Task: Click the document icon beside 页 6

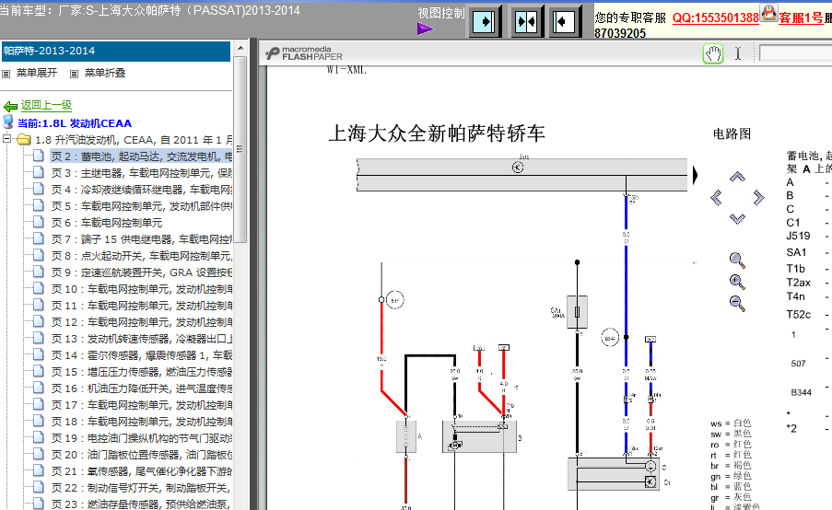Action: [x=38, y=222]
